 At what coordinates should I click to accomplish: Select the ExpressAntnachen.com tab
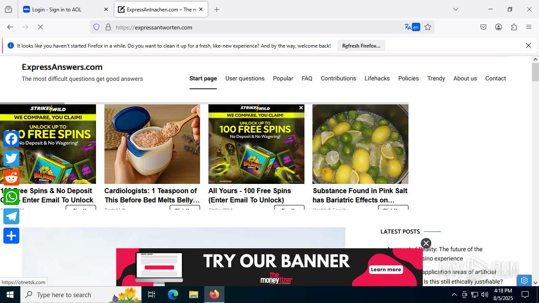[x=161, y=9]
